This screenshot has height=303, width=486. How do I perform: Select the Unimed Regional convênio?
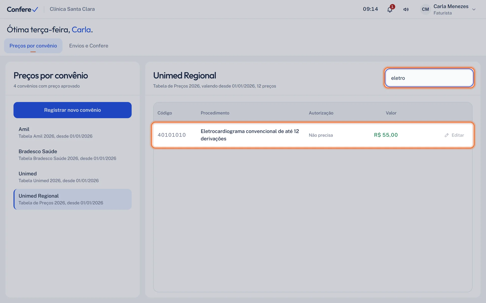click(72, 199)
